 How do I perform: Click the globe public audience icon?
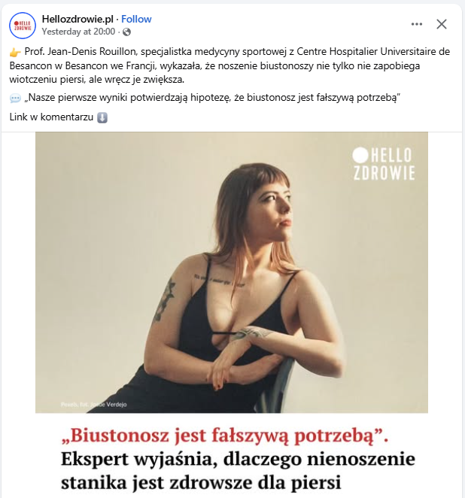pyautogui.click(x=126, y=32)
